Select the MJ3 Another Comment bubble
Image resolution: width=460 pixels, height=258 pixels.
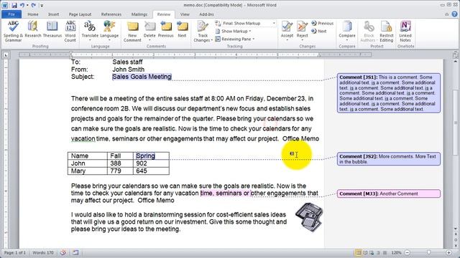click(389, 193)
